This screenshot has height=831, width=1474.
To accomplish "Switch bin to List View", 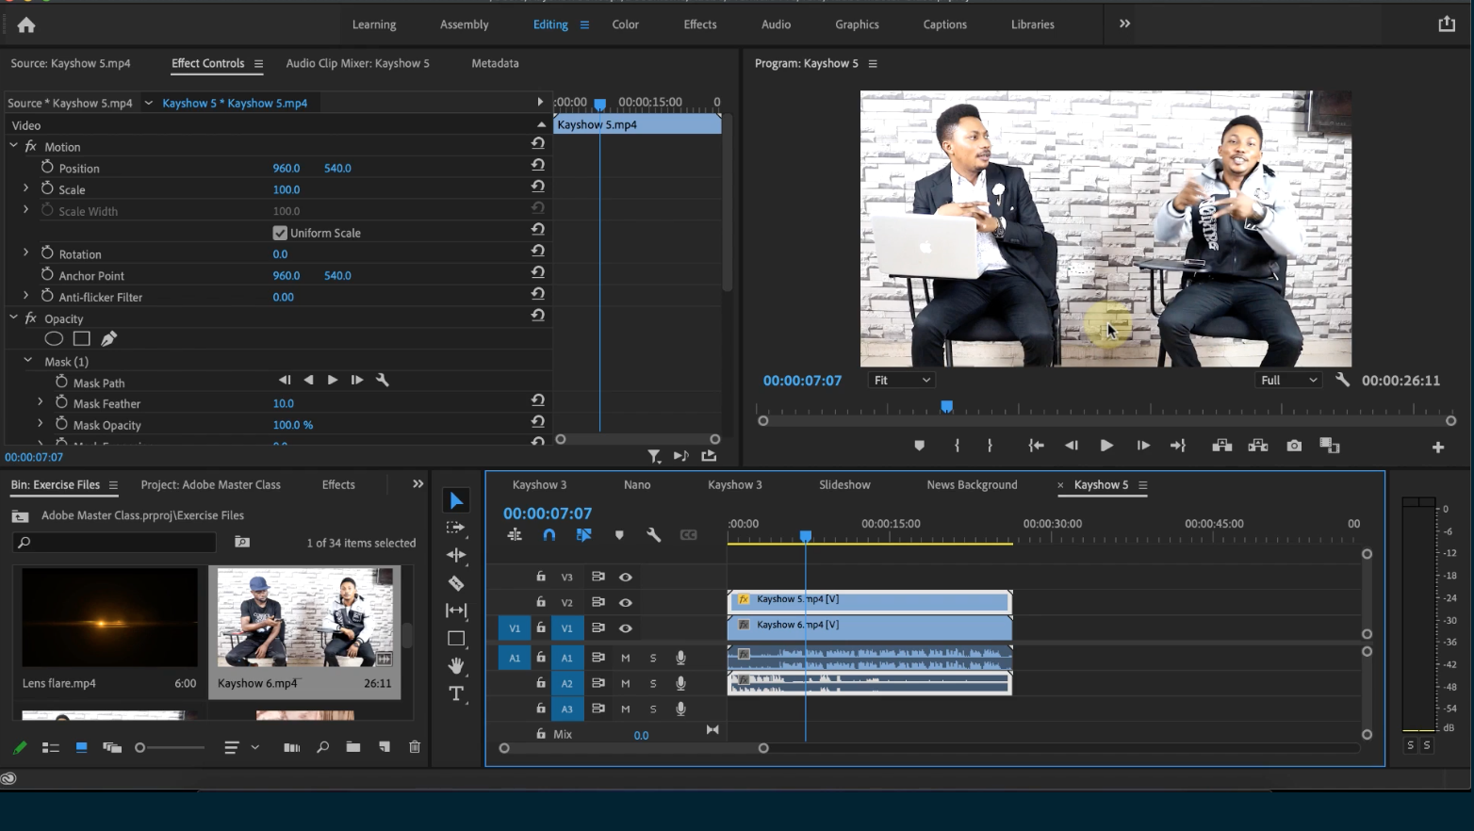I will coord(51,747).
